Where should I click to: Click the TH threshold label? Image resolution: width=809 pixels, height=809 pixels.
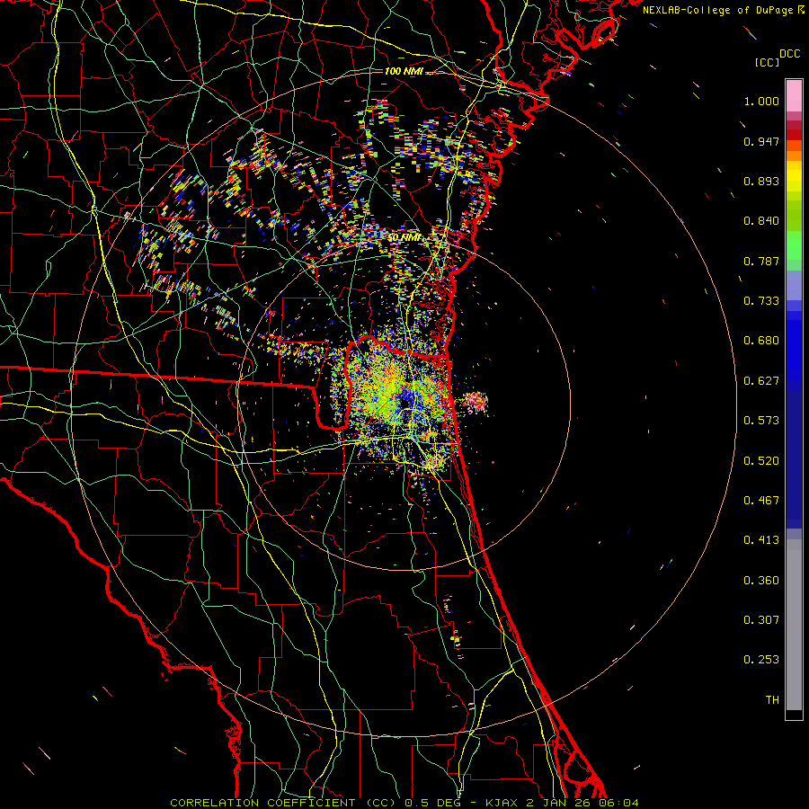pos(772,700)
